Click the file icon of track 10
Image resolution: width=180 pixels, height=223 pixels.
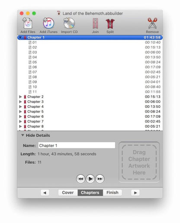click(x=30, y=87)
